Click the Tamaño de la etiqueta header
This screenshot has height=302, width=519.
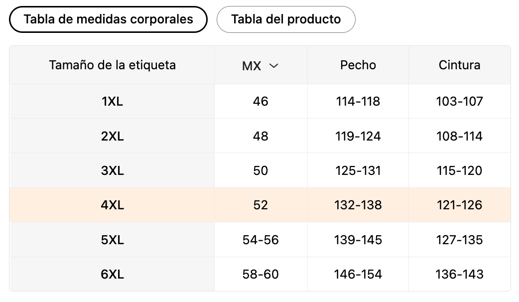[112, 65]
